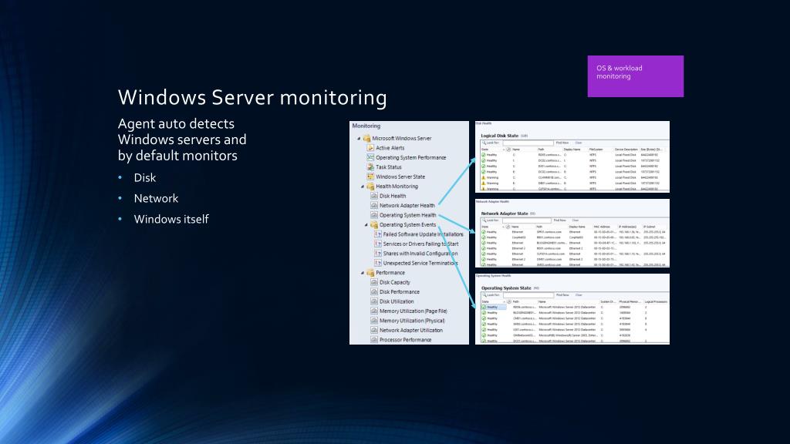
Task: Sort by Logical Processors column in Operating System State
Action: point(656,301)
